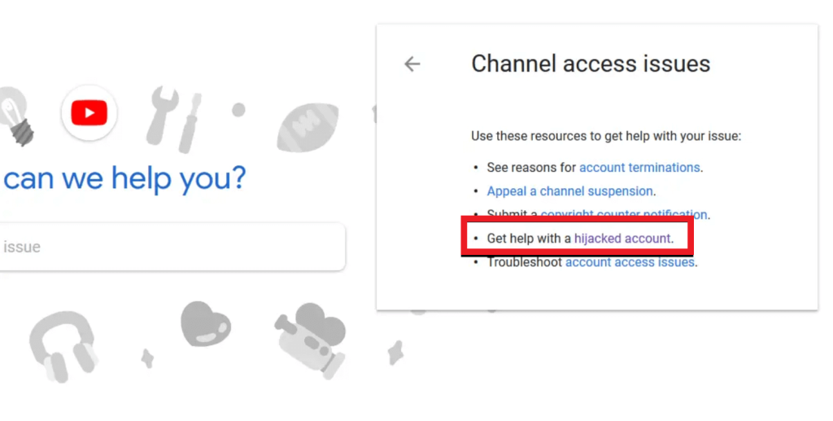Click the gray lightbulb illustration
The height and width of the screenshot is (421, 833).
[x=20, y=118]
